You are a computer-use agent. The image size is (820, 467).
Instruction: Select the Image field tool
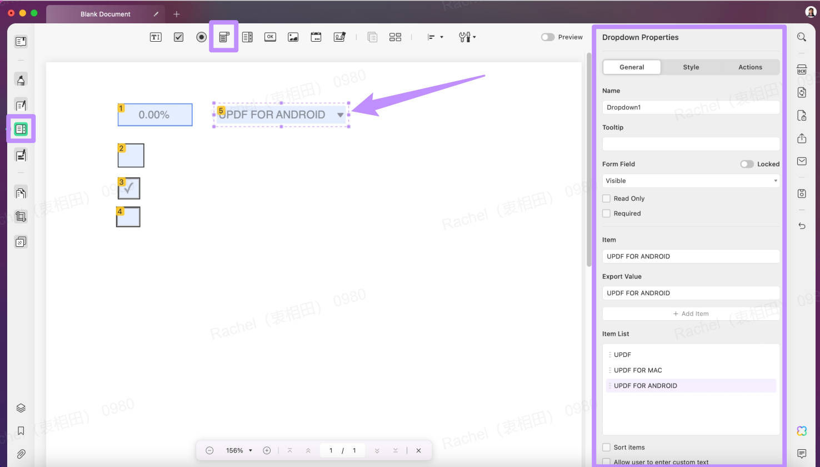point(293,37)
